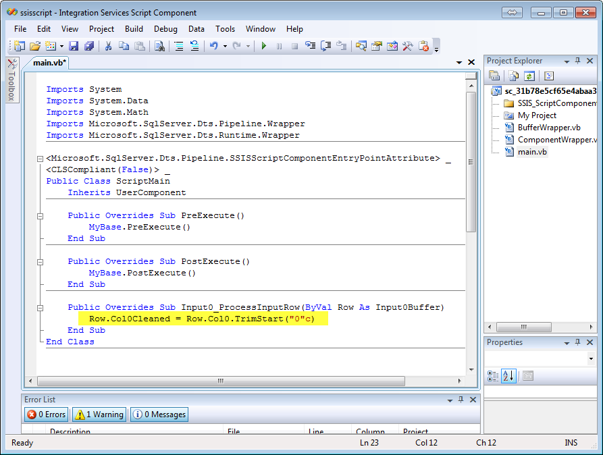The image size is (603, 455).
Task: Click the Break All pause icon
Action: (x=279, y=46)
